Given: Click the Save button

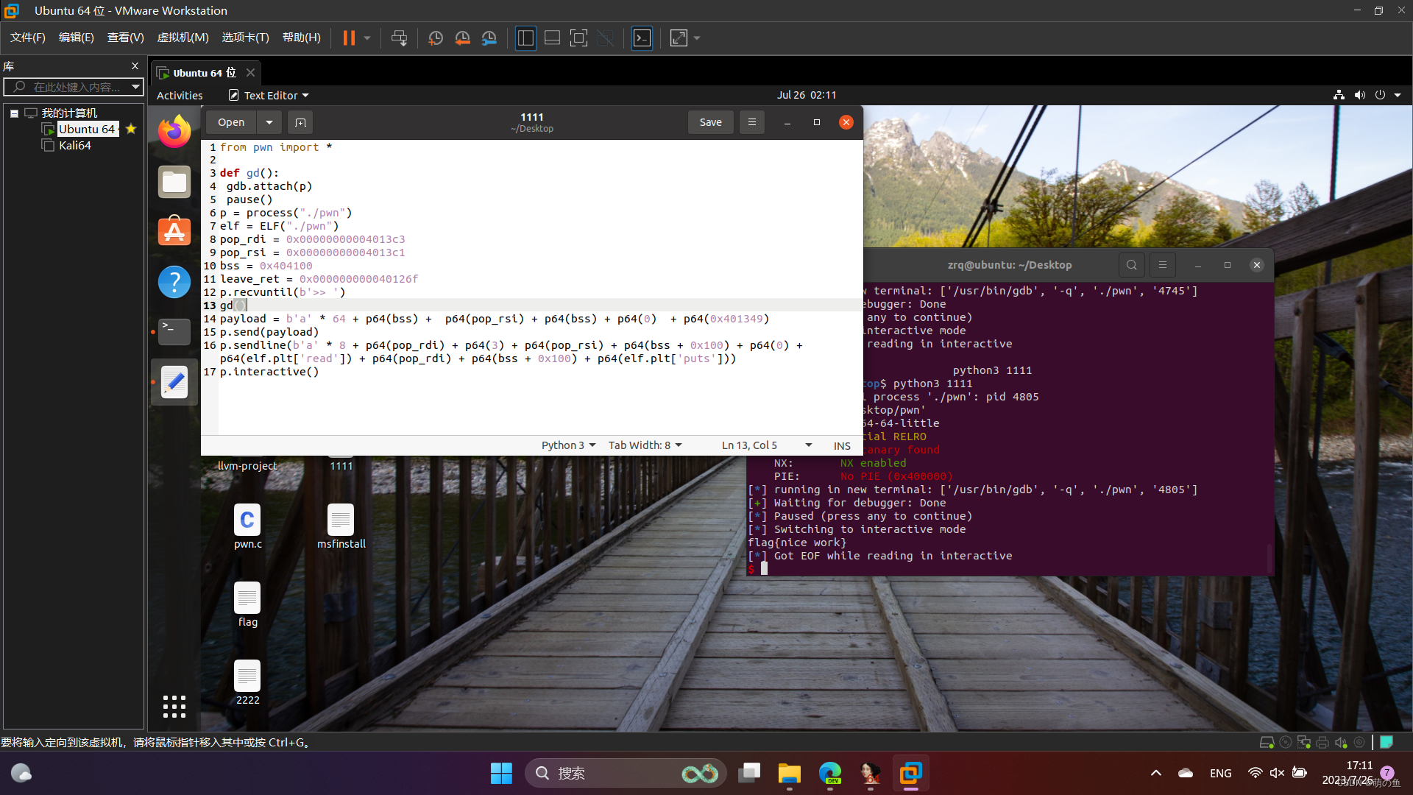Looking at the screenshot, I should point(710,122).
